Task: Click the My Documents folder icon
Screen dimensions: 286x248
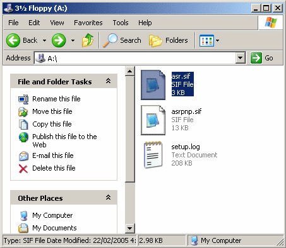Action: (23, 228)
